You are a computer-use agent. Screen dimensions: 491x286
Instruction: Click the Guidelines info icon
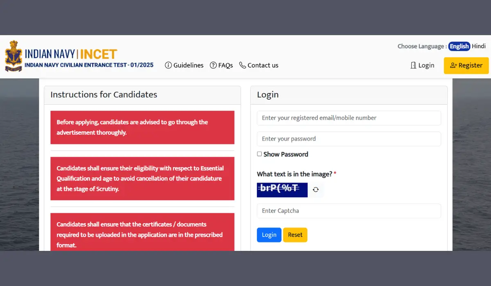(x=168, y=65)
